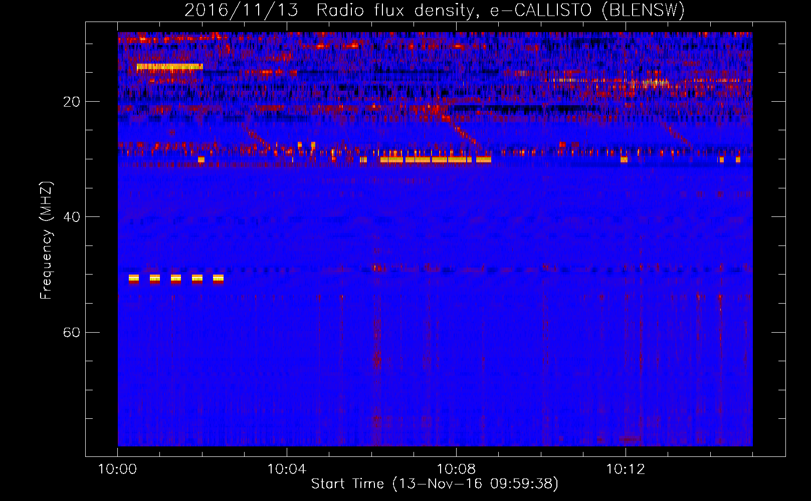Click the "60" frequency tick label
The width and height of the screenshot is (811, 501).
71,332
